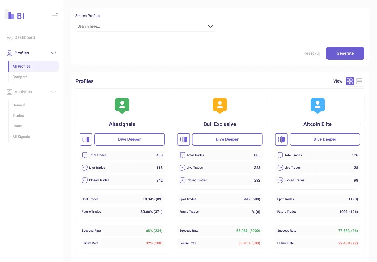Viewport: 377px width, 262px height.
Task: Collapse the Profiles sidebar section chevron
Action: (x=53, y=53)
